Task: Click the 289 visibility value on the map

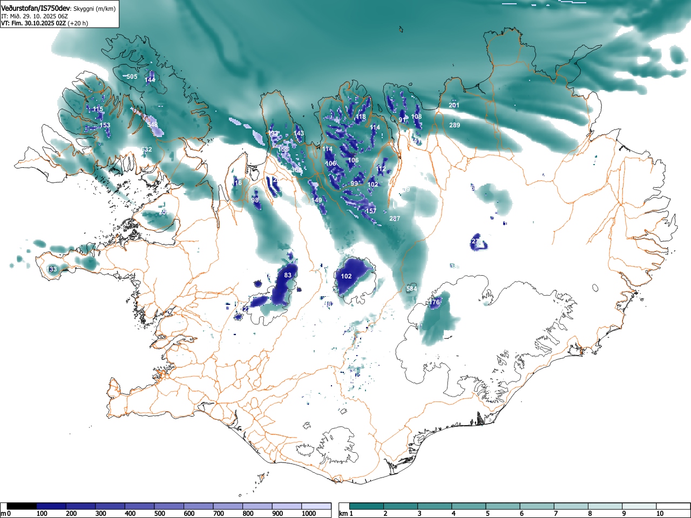Action: [x=455, y=125]
